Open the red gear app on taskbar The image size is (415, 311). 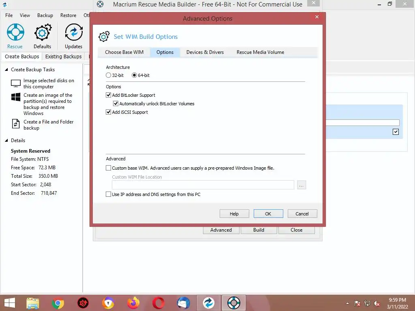pos(83,303)
